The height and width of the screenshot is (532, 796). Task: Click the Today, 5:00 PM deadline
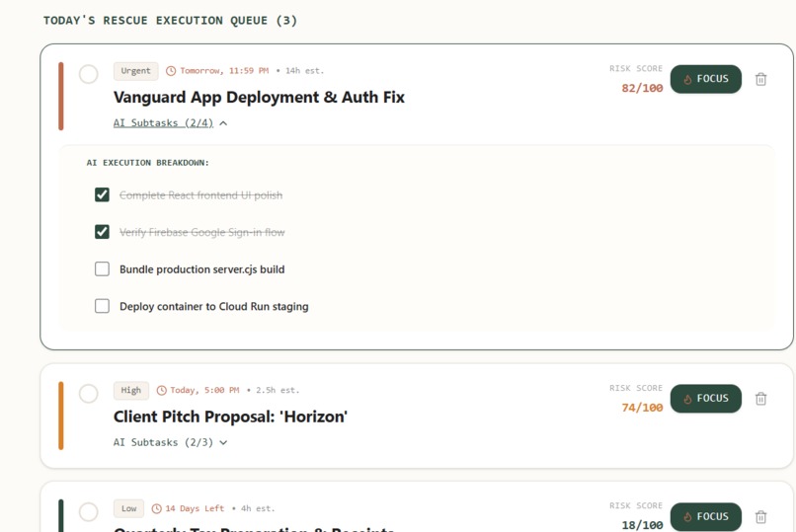tap(204, 391)
